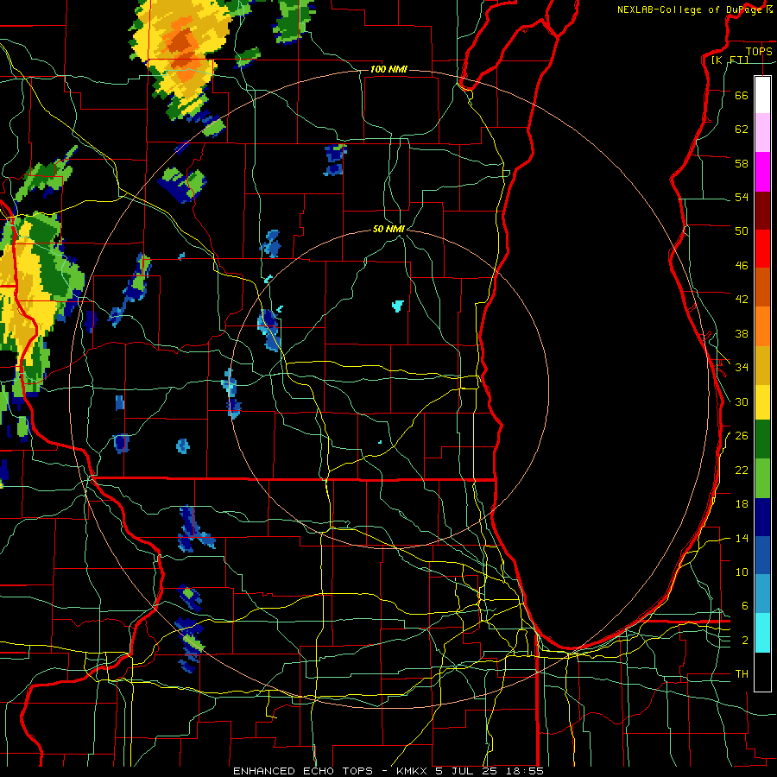Screen dimensions: 777x777
Task: Select the dark green legend swatch
Action: 762,439
